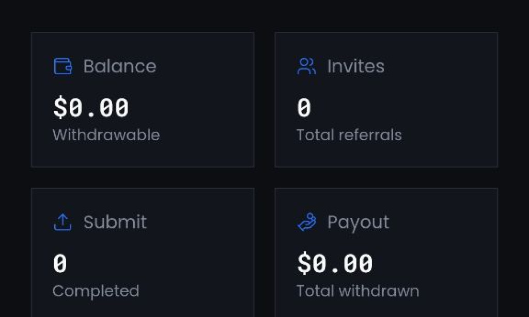Click the upload arrow icon next to Submit
The width and height of the screenshot is (529, 317).
[62, 222]
